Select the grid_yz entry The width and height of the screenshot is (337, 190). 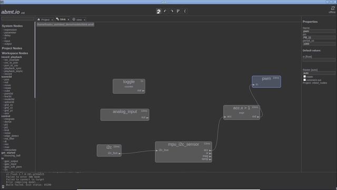pos(8,110)
